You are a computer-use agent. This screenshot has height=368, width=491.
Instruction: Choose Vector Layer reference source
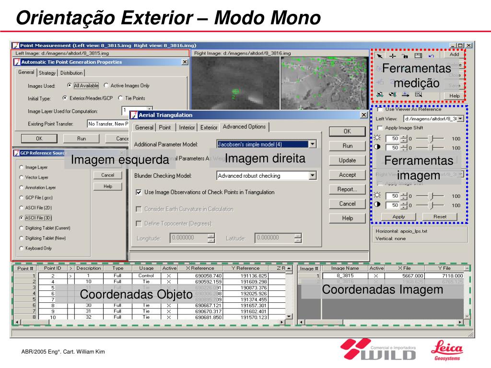click(x=21, y=177)
